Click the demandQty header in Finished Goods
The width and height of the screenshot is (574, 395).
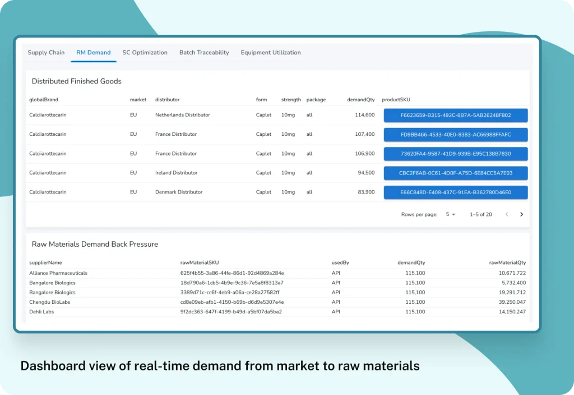point(361,100)
